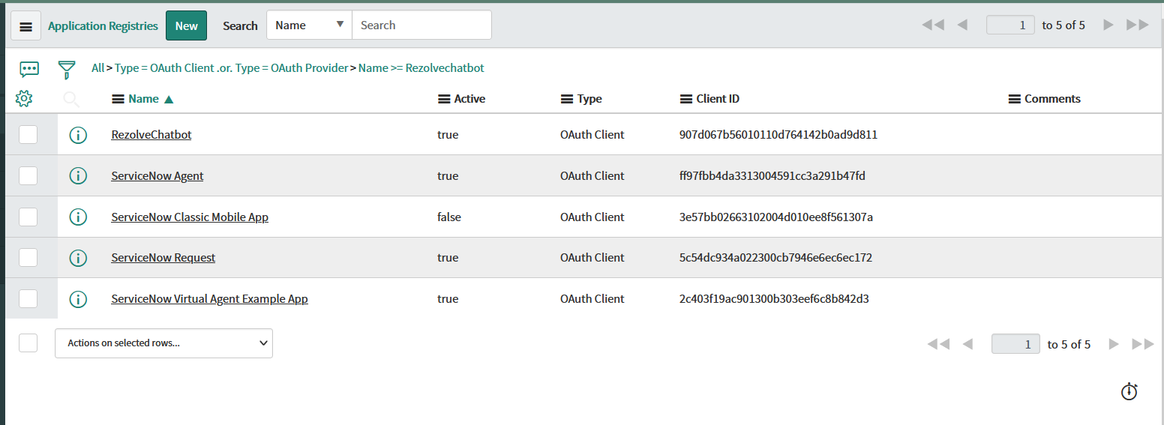The height and width of the screenshot is (425, 1164).
Task: Sort by the Active column header
Action: pos(469,99)
